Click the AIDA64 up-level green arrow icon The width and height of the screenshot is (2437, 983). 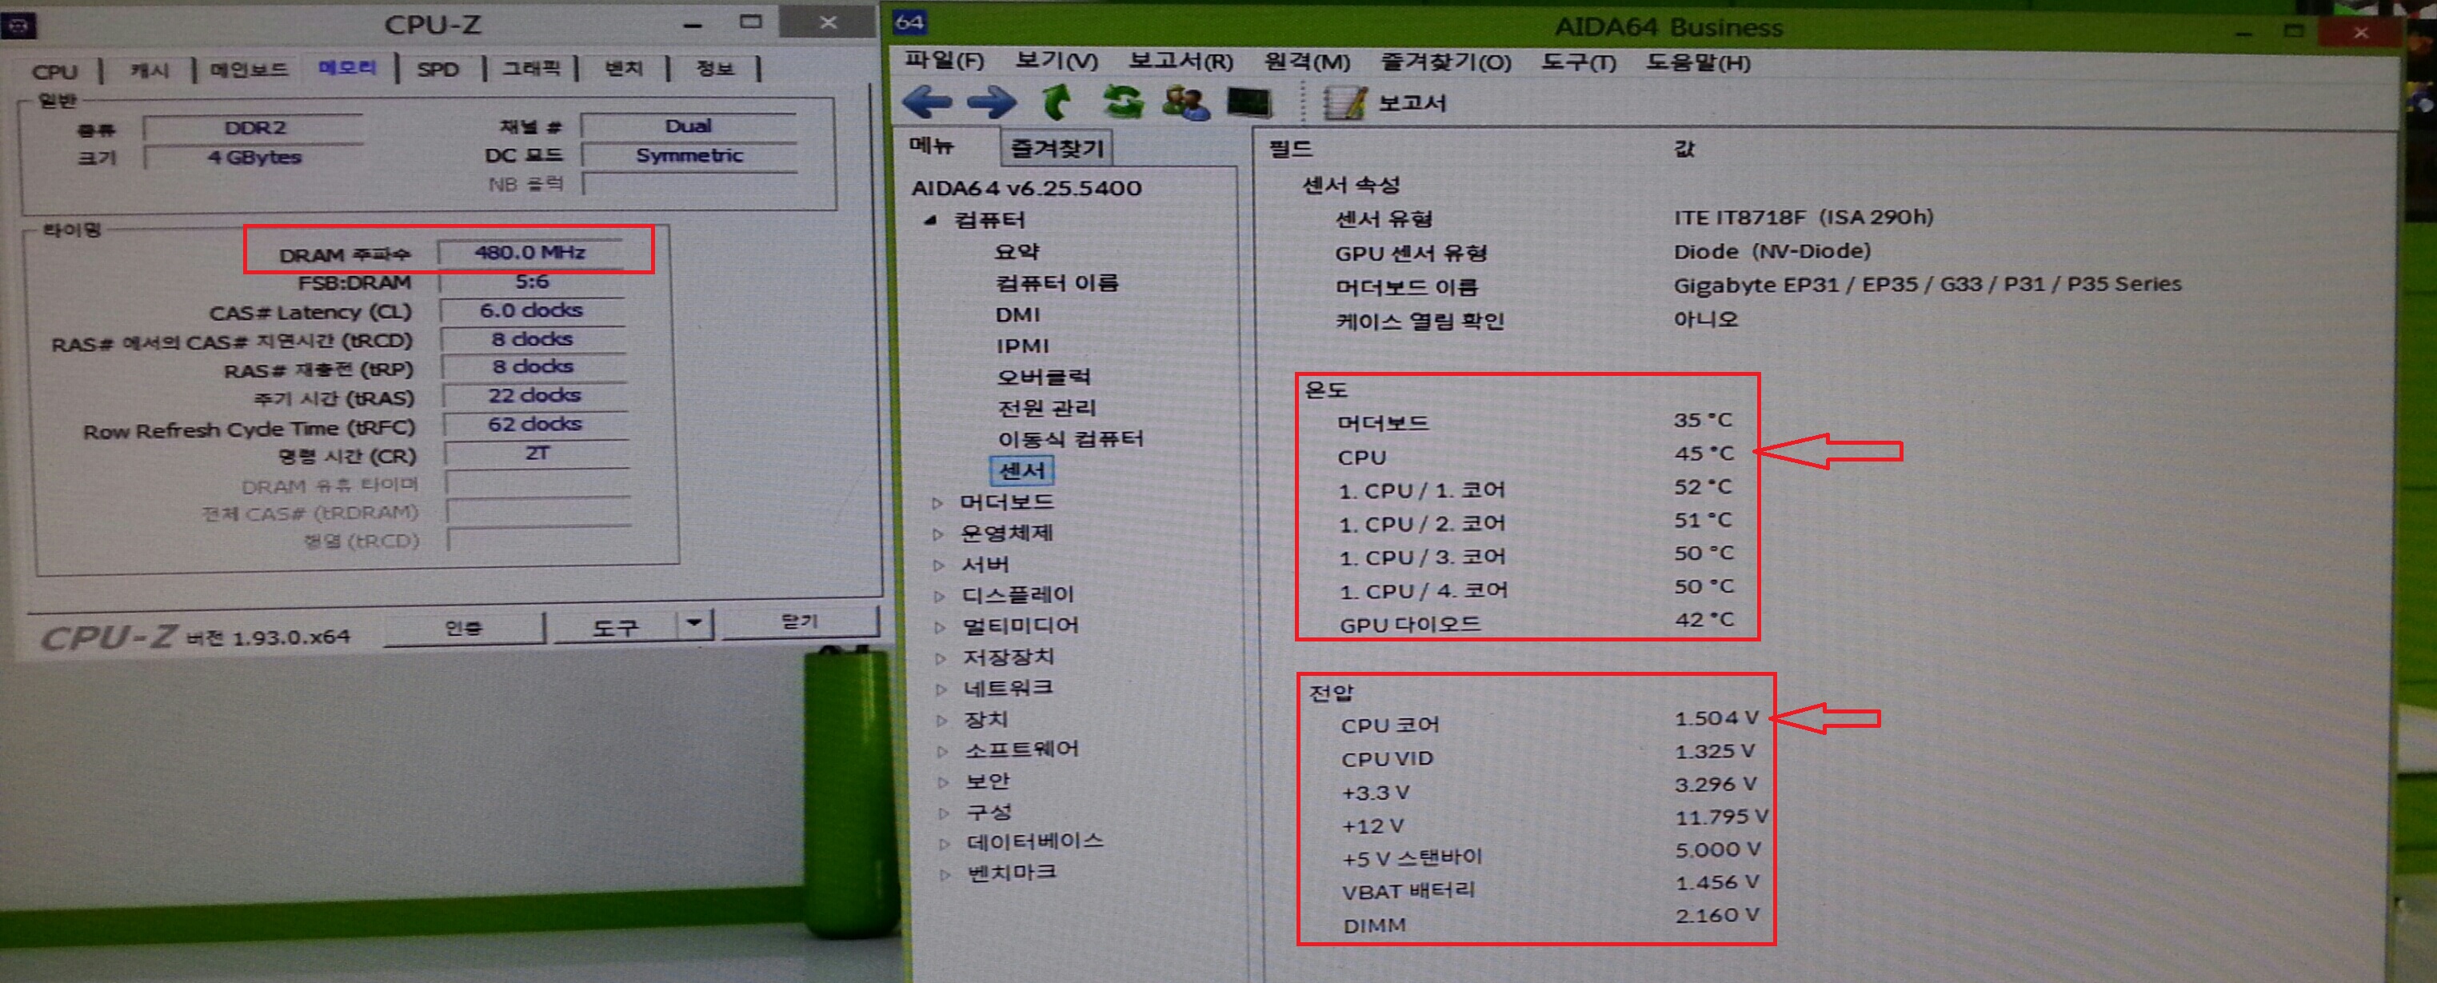pos(1057,102)
